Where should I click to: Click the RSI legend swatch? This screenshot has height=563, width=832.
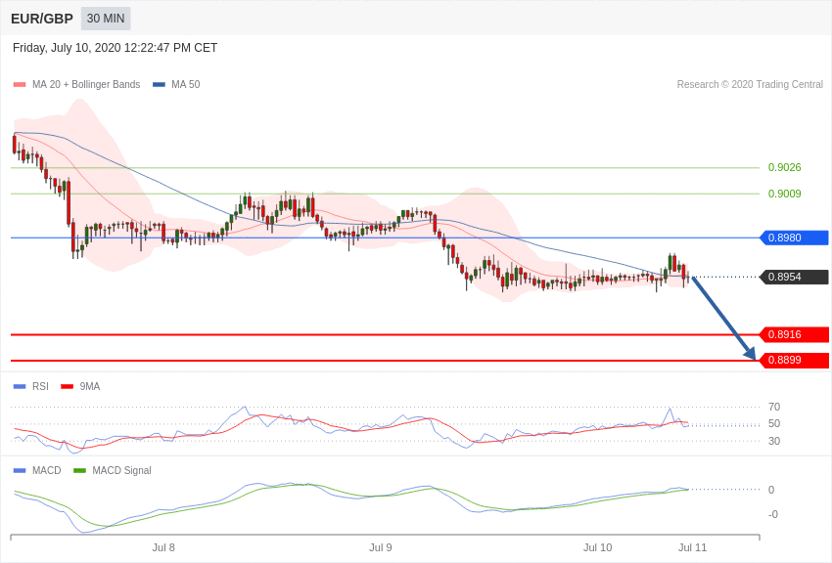[20, 387]
